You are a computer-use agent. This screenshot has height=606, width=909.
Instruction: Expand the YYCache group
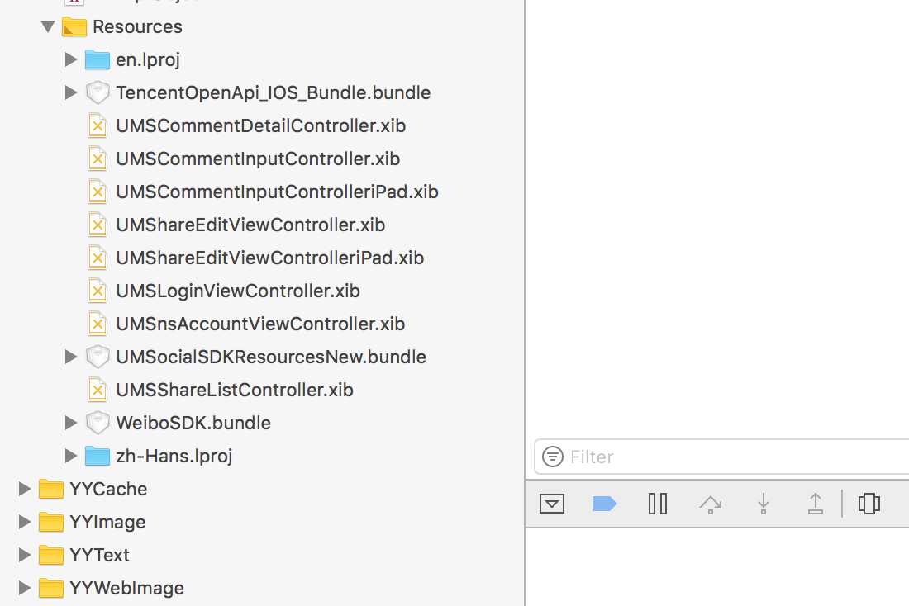[24, 489]
